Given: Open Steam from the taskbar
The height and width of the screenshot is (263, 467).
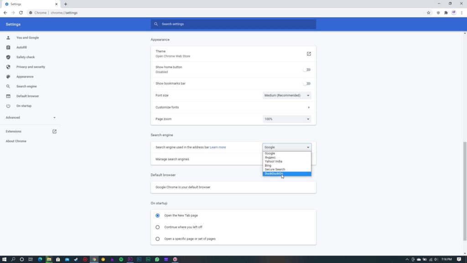Looking at the screenshot, I should pos(76,259).
